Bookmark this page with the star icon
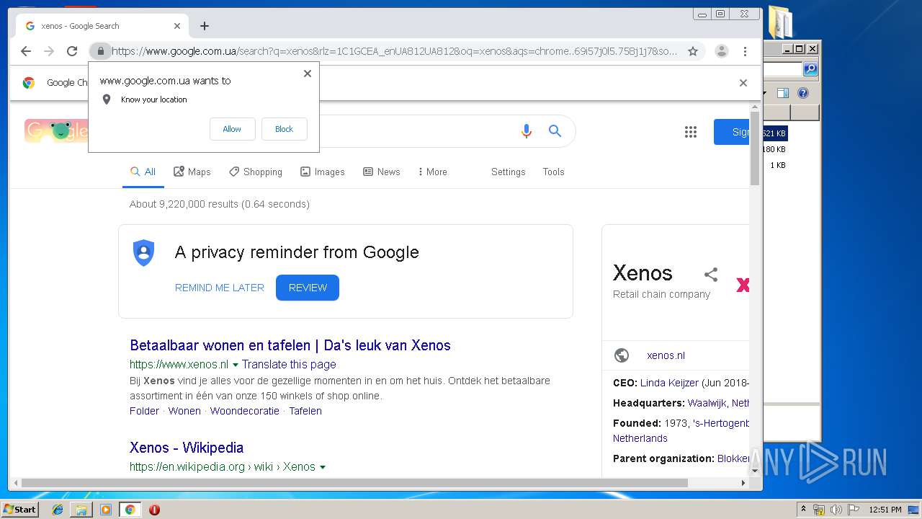Image resolution: width=922 pixels, height=519 pixels. point(693,51)
